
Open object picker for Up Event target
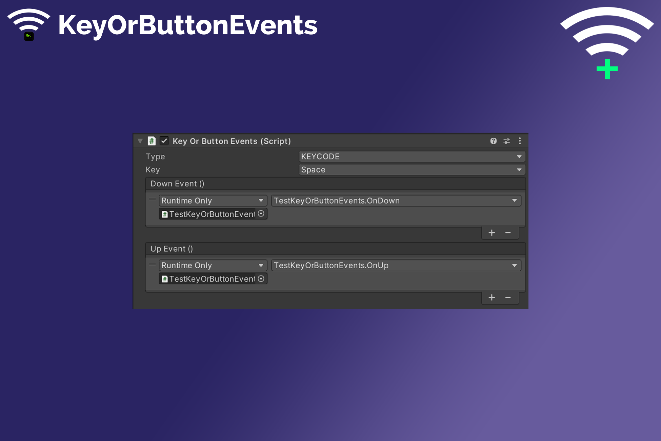coord(261,279)
